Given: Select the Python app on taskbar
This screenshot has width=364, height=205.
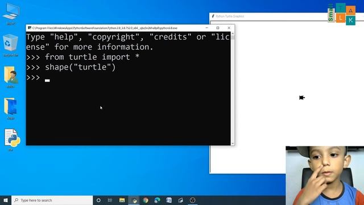Looking at the screenshot, I should pos(134,200).
